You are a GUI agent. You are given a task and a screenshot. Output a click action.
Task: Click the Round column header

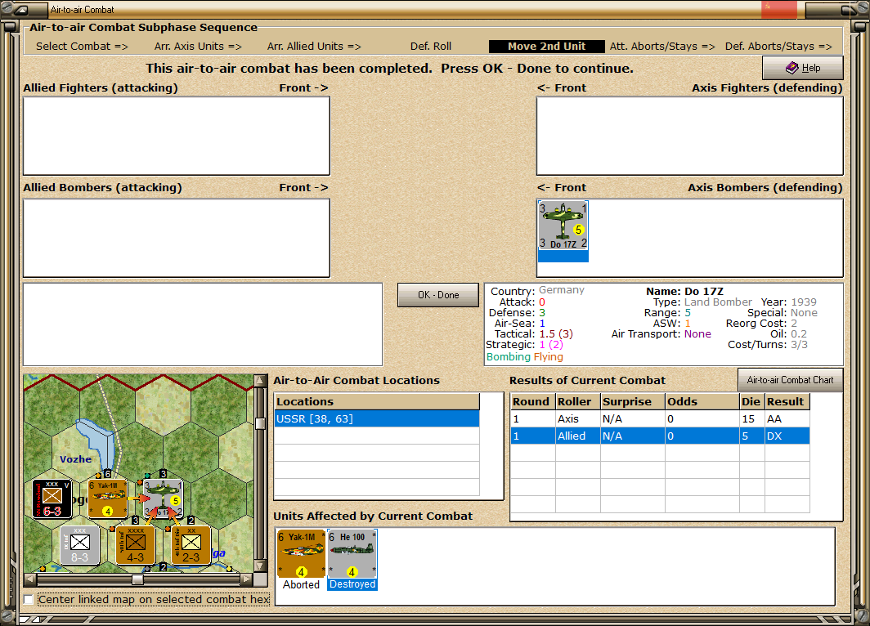point(532,401)
